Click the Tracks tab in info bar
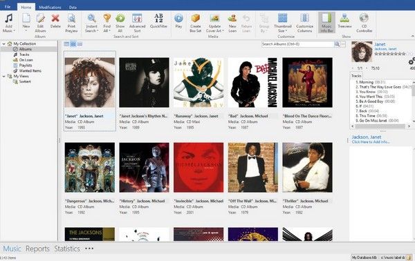 [x=356, y=76]
